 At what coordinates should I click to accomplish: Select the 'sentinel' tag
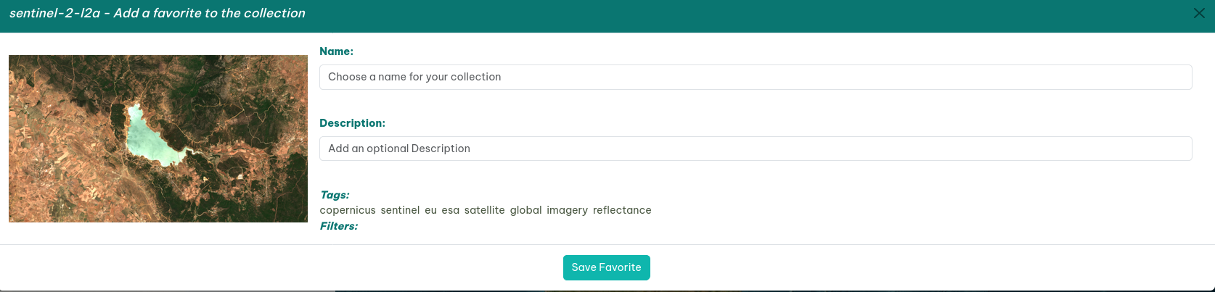[x=400, y=210]
